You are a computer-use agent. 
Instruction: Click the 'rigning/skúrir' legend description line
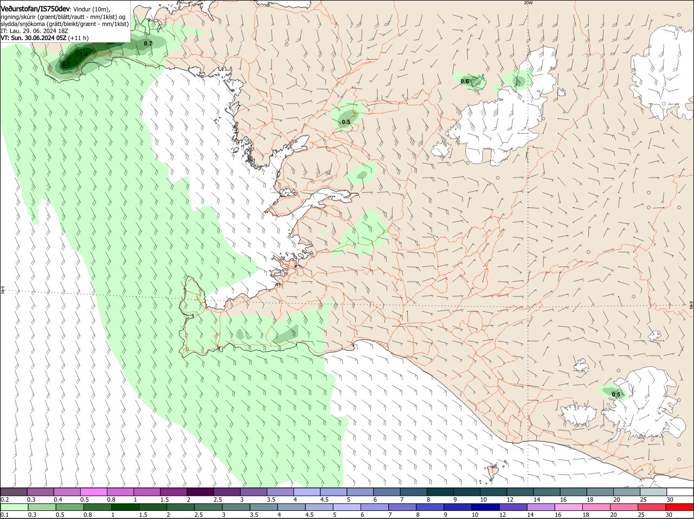[63, 17]
